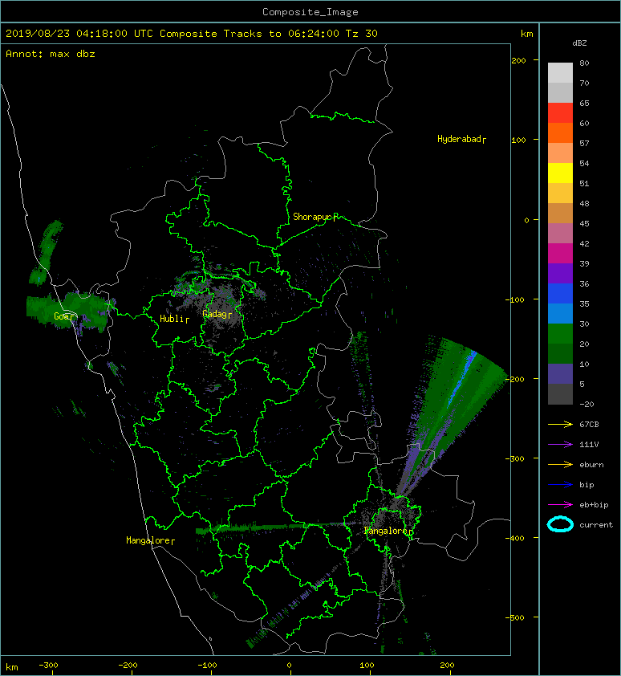Click the 67CB legend label text
This screenshot has width=621, height=676.
pyautogui.click(x=589, y=424)
